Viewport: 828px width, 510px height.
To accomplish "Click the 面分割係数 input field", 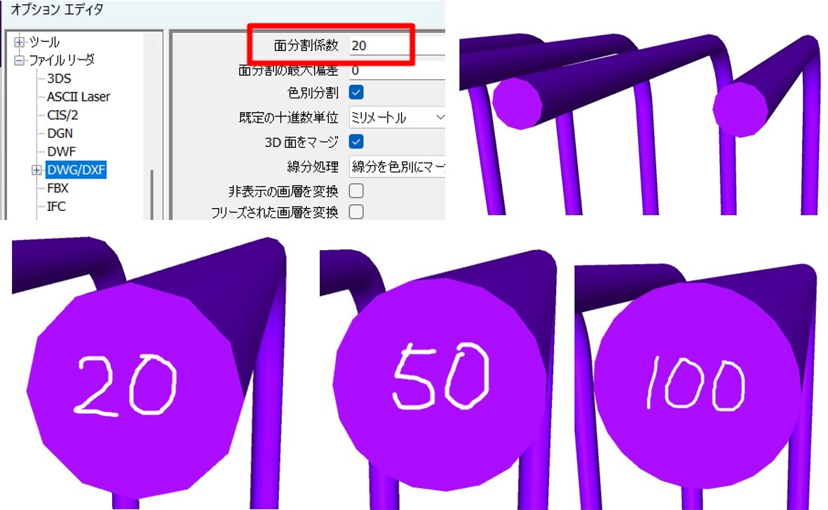I will [379, 46].
